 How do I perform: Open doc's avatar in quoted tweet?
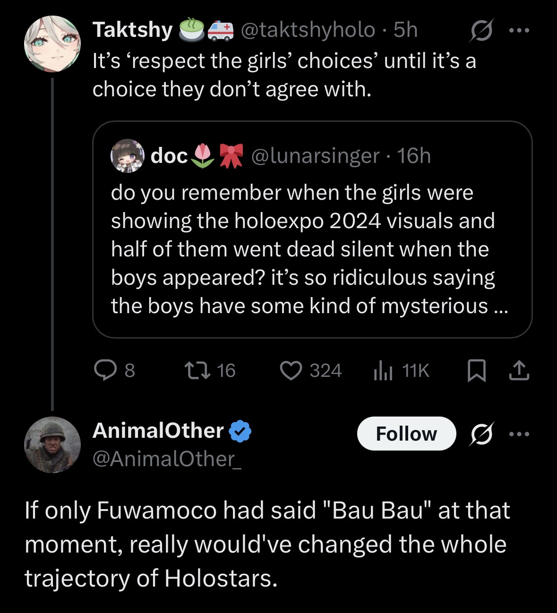[x=127, y=155]
